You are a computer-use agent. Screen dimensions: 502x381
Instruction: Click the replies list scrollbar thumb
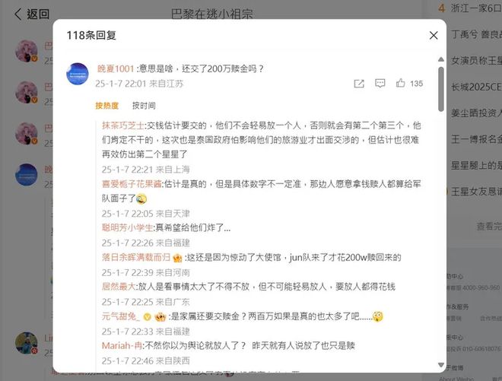click(441, 89)
